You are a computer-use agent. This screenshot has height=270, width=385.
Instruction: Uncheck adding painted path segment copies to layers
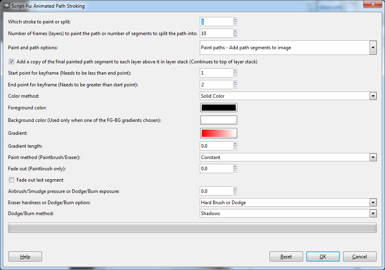click(x=11, y=61)
